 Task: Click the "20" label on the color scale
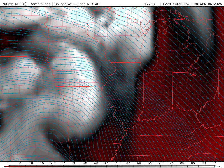pos(53,163)
